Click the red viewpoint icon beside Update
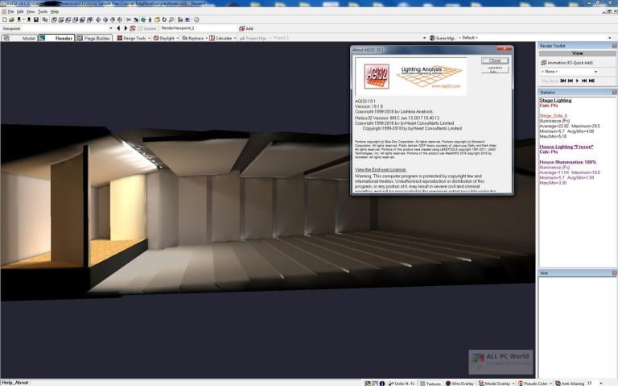 click(x=133, y=28)
